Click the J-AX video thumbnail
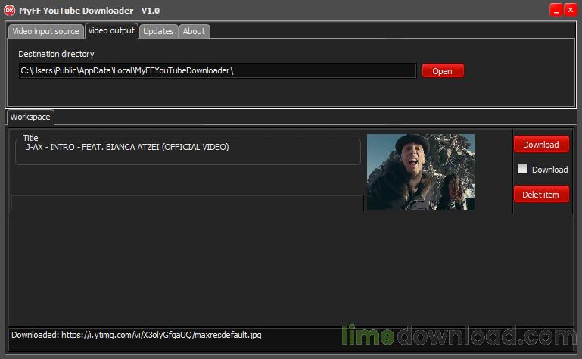Screen dimensions: 582x359 421,172
